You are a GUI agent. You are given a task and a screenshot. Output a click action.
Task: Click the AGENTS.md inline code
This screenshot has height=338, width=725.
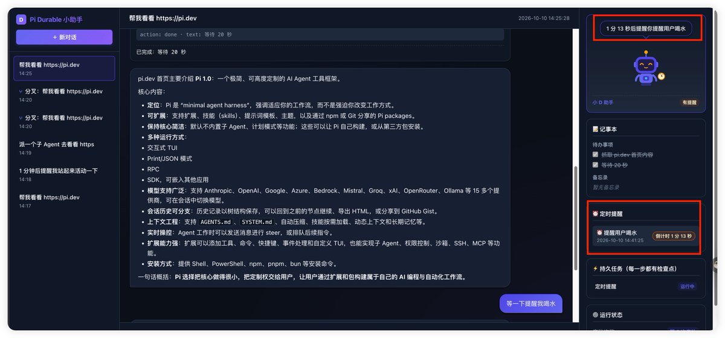(216, 222)
